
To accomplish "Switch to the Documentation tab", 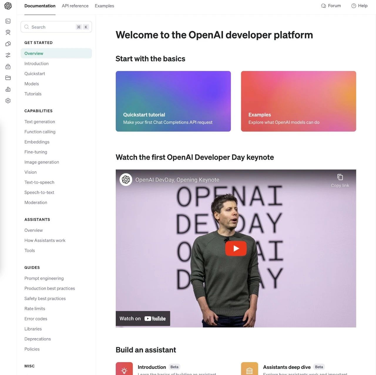I will coord(40,6).
